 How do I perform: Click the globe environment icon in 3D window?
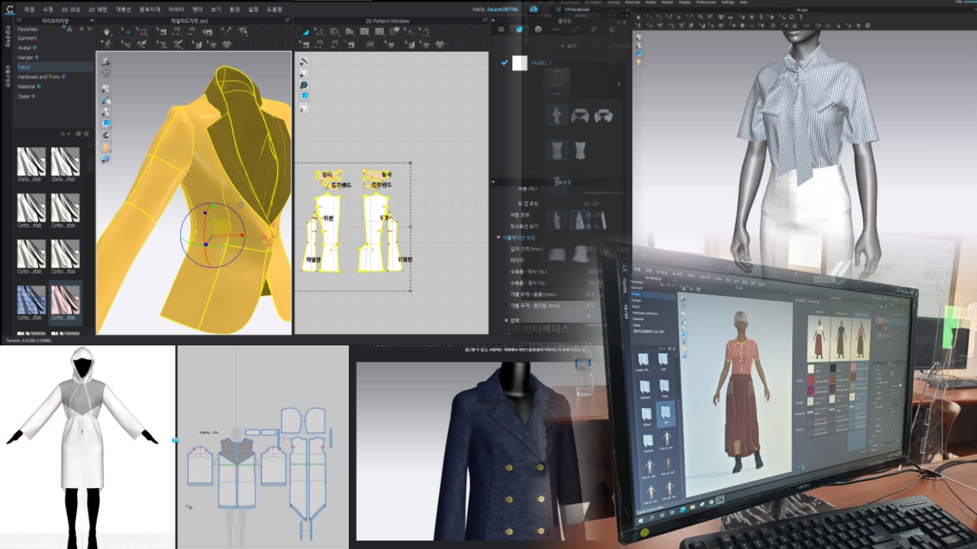click(106, 159)
